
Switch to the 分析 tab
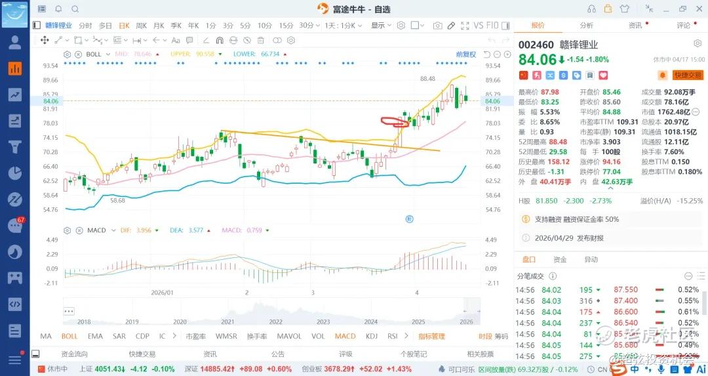pos(586,26)
